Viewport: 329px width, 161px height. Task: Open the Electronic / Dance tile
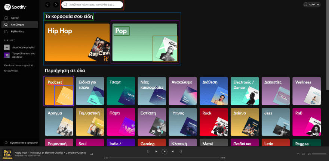[245, 91]
